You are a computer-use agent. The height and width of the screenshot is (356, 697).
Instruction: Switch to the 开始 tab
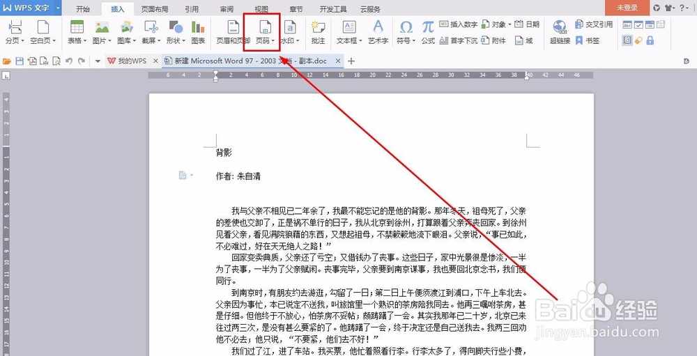(x=82, y=9)
